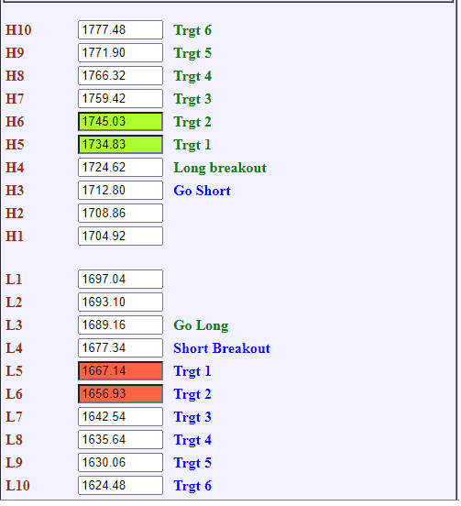Viewport: 461px width, 506px height.
Task: Click the 'H4' row label
Action: click(15, 168)
